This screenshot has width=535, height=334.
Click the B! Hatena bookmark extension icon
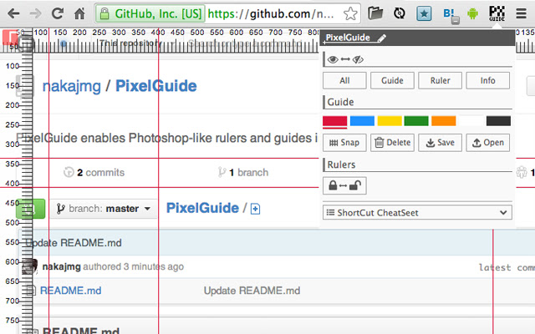point(450,15)
